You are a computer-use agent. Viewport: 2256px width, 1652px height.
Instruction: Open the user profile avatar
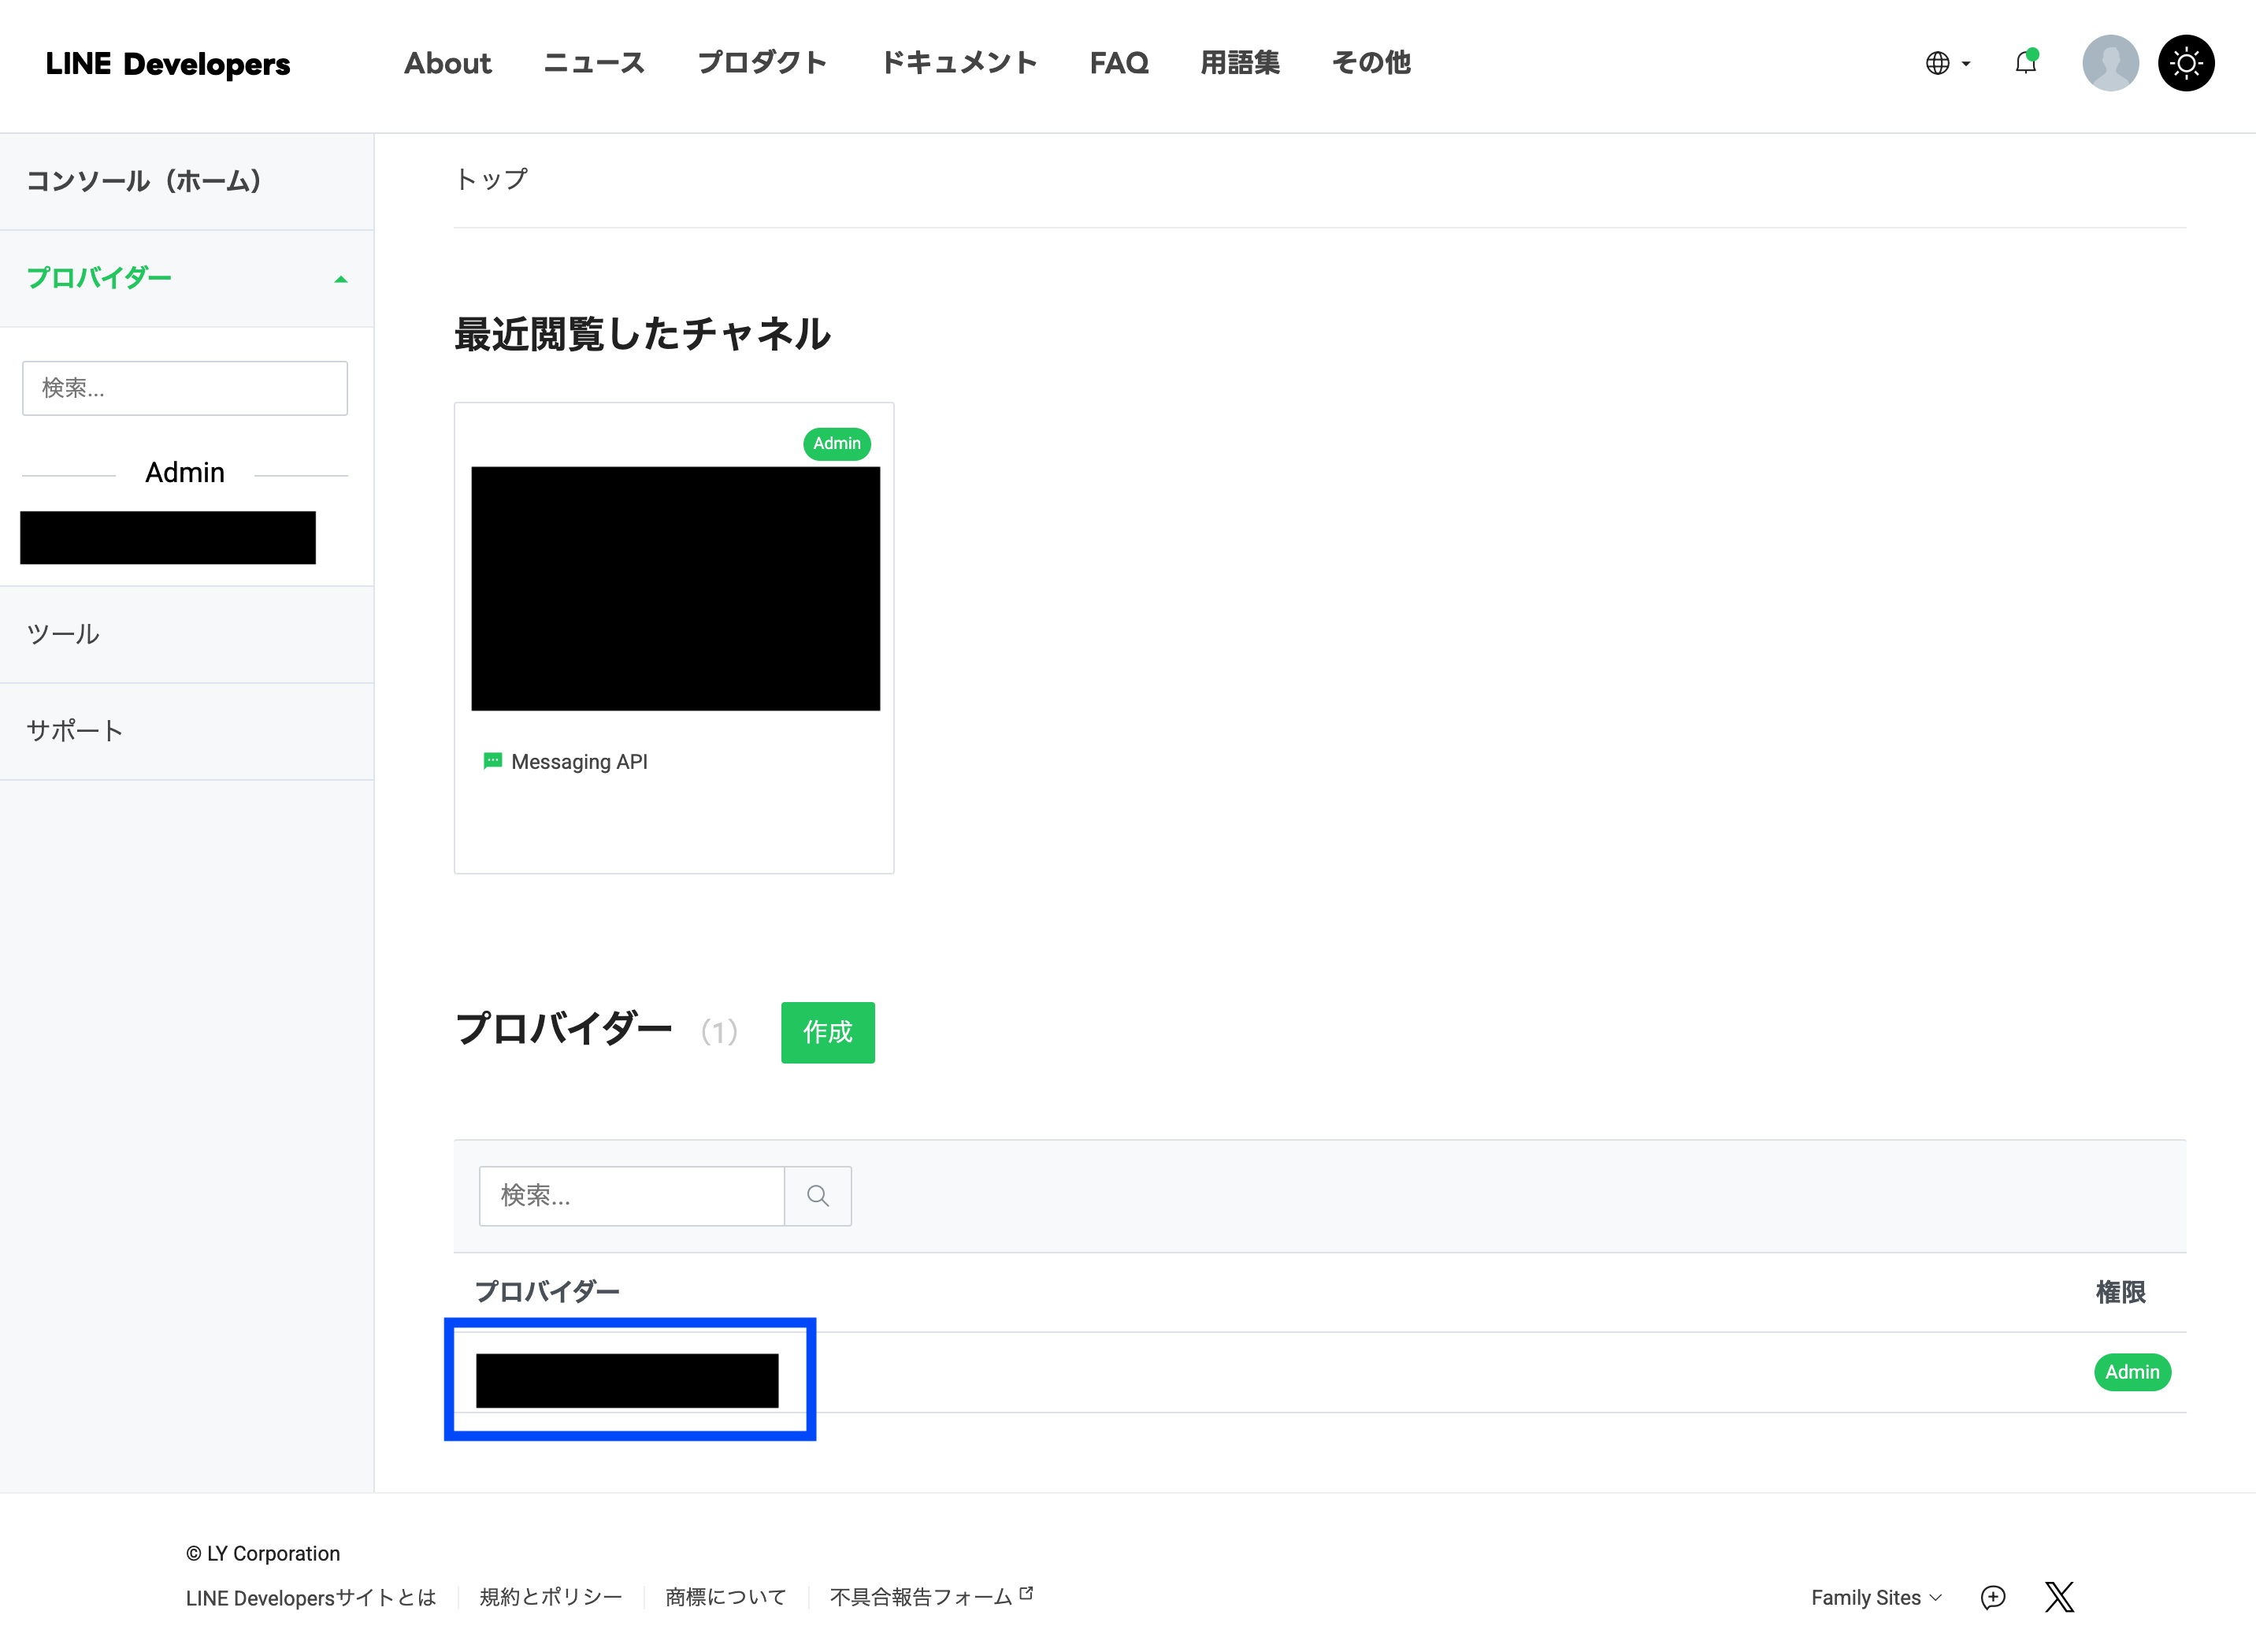coord(2109,63)
